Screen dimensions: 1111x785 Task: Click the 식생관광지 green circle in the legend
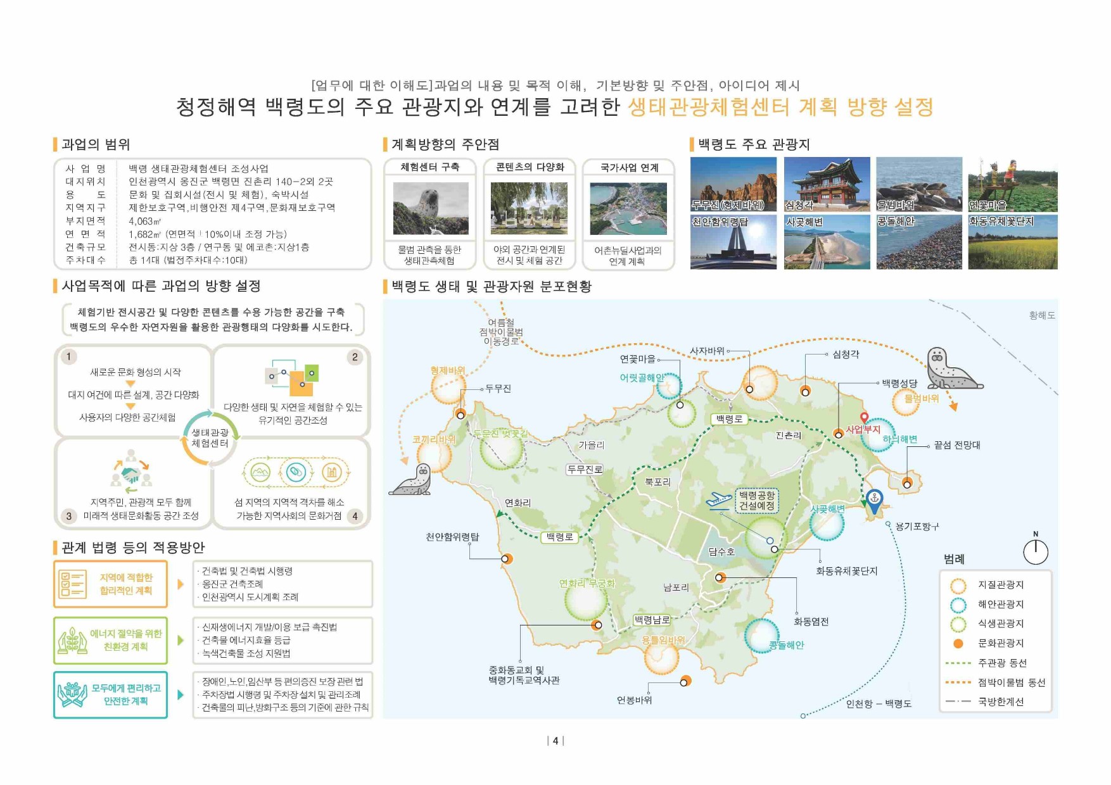pyautogui.click(x=958, y=624)
